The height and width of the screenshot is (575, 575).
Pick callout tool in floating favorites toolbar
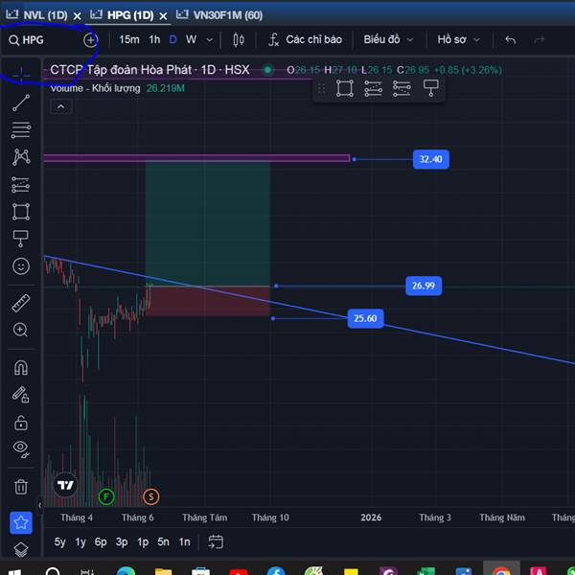pyautogui.click(x=431, y=88)
